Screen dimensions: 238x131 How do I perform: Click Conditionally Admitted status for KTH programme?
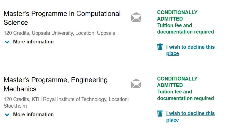tap(177, 82)
